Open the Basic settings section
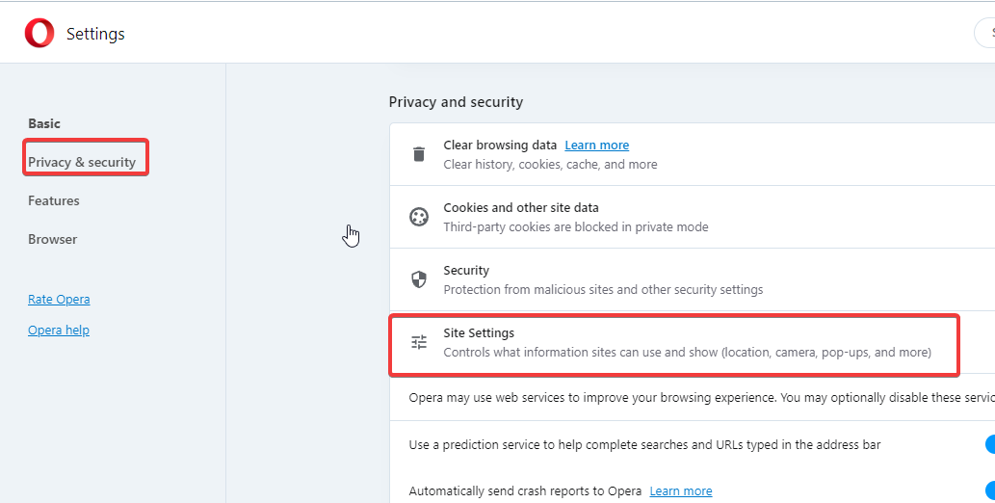The width and height of the screenshot is (995, 503). [x=44, y=123]
